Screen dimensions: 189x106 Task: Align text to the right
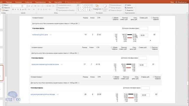[44, 9]
